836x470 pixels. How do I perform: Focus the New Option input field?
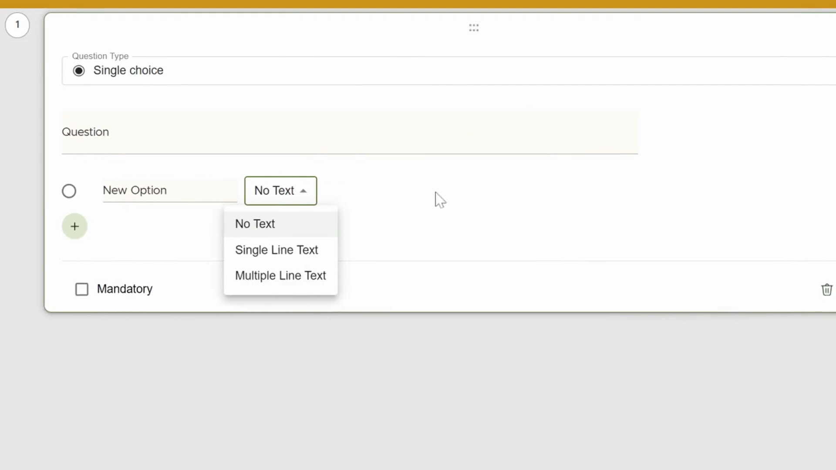(170, 191)
